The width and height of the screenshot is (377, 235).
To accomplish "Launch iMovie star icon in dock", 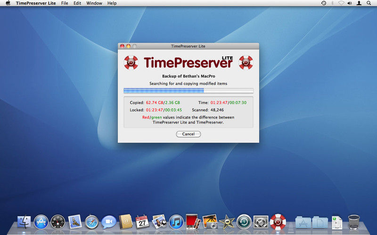I will (x=227, y=222).
